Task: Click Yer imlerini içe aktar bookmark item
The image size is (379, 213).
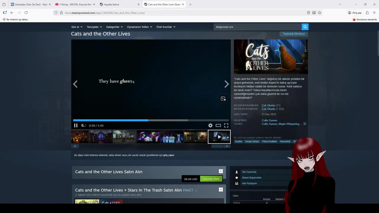Action: click(16, 20)
